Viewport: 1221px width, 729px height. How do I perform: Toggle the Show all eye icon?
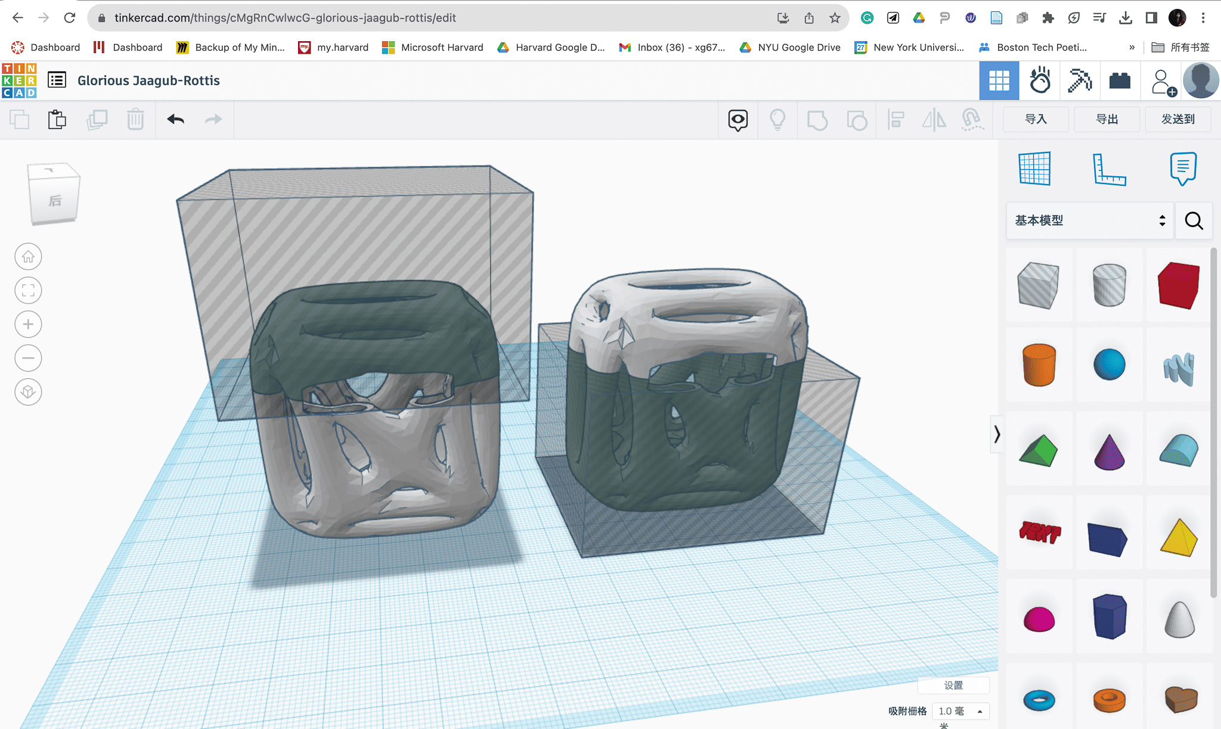pyautogui.click(x=738, y=120)
